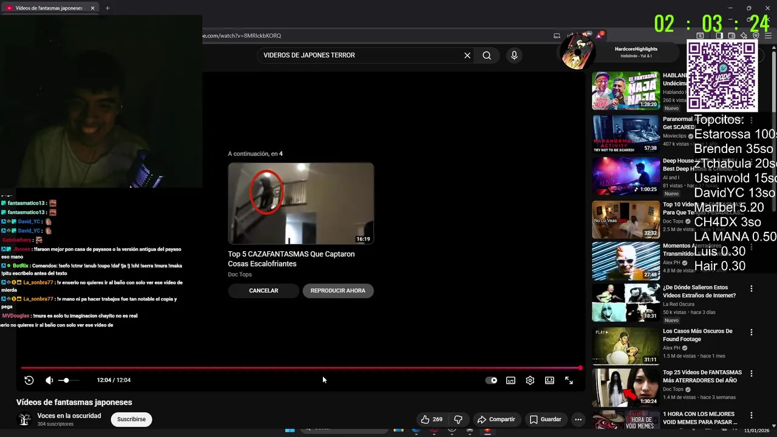Open the Top 5 CAZAFANTASMAS up-next thumbnail
This screenshot has width=777, height=437.
coord(301,203)
